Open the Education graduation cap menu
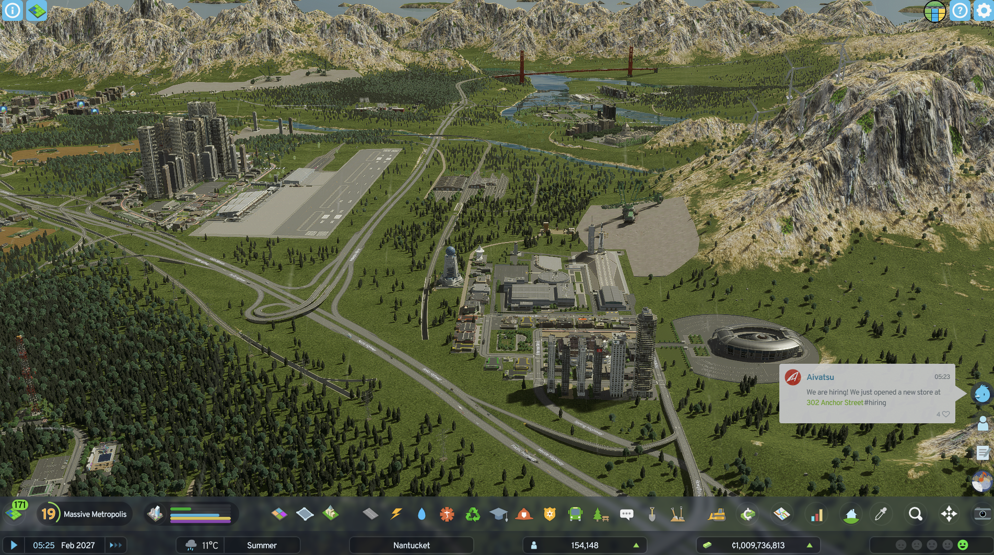The image size is (994, 555). pos(498,514)
